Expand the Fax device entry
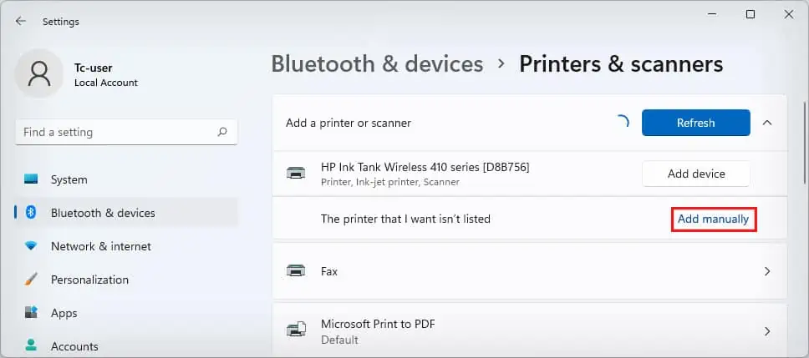809x358 pixels. point(767,271)
